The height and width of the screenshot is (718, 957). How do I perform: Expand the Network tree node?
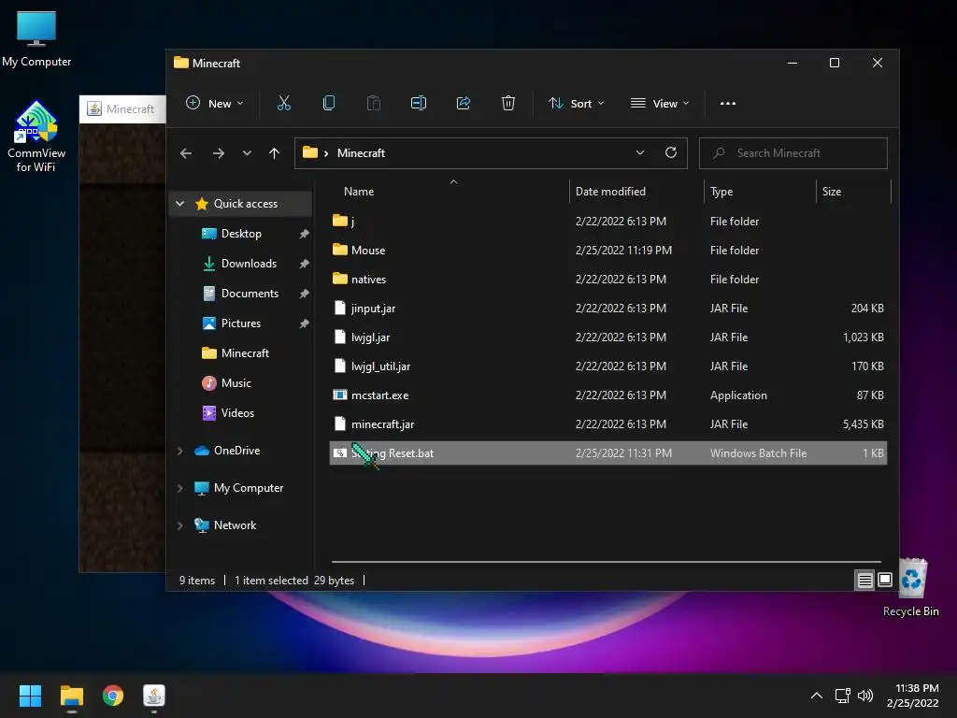click(x=180, y=525)
